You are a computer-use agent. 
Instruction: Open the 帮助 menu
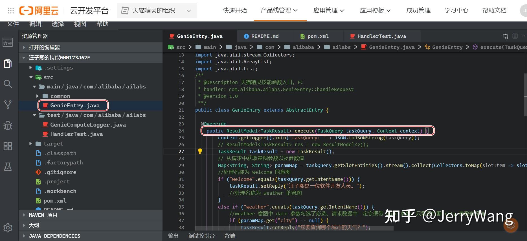pyautogui.click(x=102, y=24)
